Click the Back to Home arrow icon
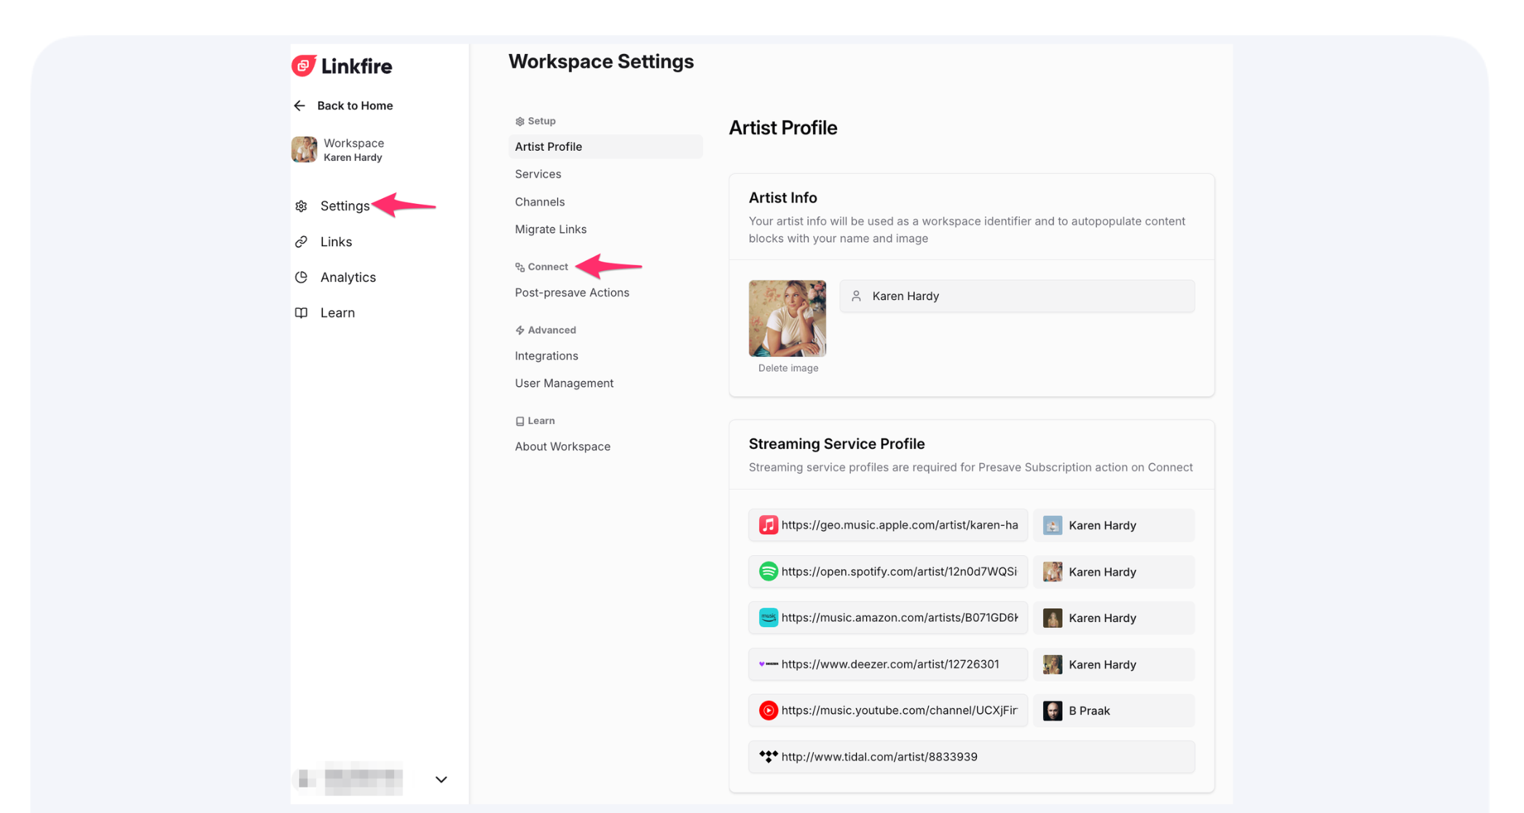Image resolution: width=1524 pixels, height=813 pixels. click(299, 106)
